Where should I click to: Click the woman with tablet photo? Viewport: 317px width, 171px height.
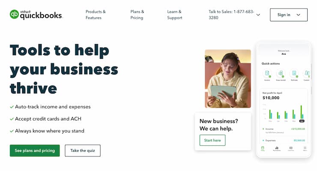228,79
